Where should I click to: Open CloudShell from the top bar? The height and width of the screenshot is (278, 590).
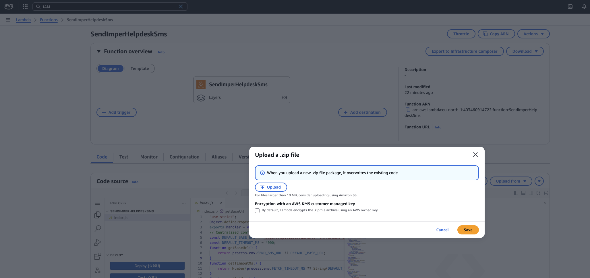pyautogui.click(x=570, y=7)
